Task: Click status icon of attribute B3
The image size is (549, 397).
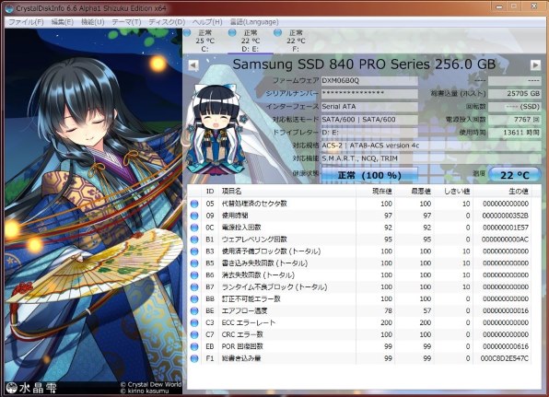Action: pos(194,251)
